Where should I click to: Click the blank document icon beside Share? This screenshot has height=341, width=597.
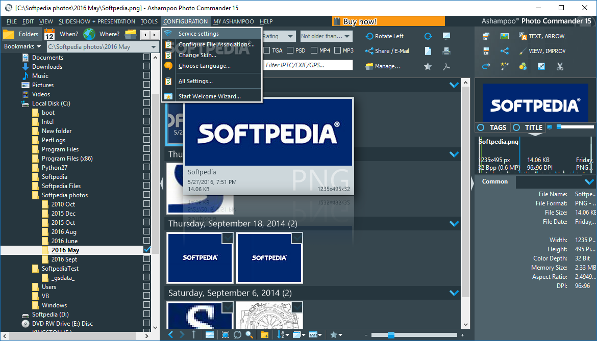(x=428, y=51)
